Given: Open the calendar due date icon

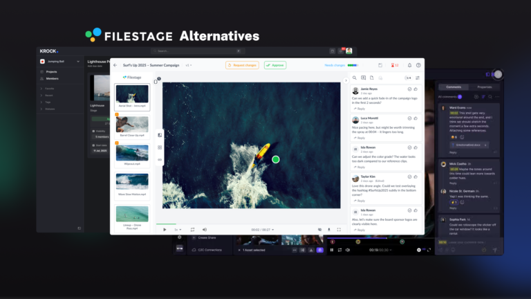Looking at the screenshot, I should click(x=380, y=65).
